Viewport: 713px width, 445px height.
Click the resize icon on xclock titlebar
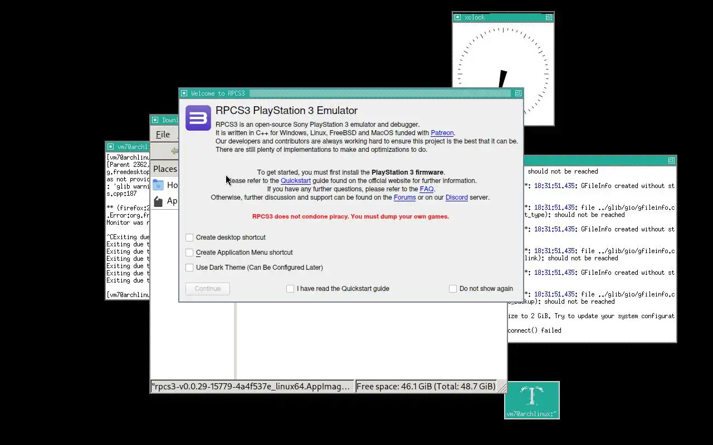click(549, 17)
